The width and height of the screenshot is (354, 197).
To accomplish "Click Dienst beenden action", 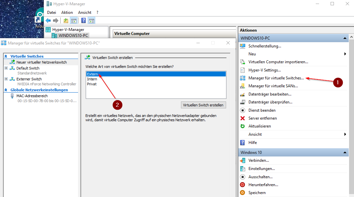I will click(x=262, y=110).
